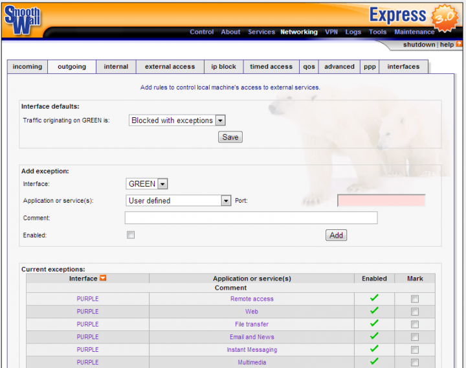Select the outgoing tab
Viewport: 466px width, 368px height.
(x=72, y=67)
